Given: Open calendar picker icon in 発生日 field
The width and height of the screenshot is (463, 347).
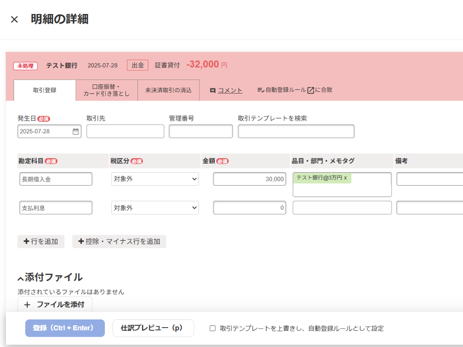Looking at the screenshot, I should (76, 131).
